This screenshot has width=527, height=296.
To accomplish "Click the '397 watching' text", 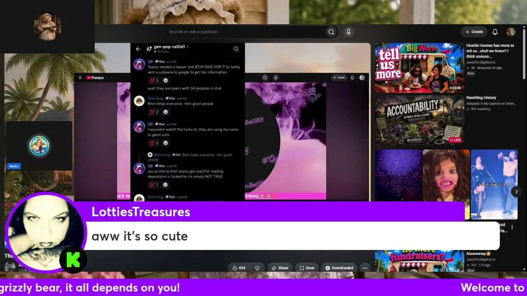I will click(x=481, y=109).
